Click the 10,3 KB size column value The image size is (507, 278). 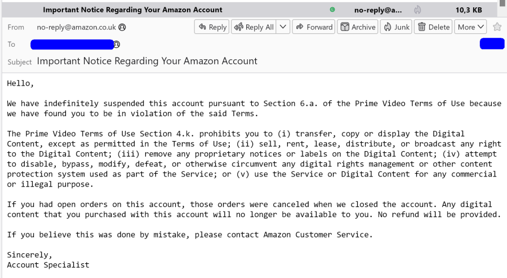pyautogui.click(x=469, y=10)
